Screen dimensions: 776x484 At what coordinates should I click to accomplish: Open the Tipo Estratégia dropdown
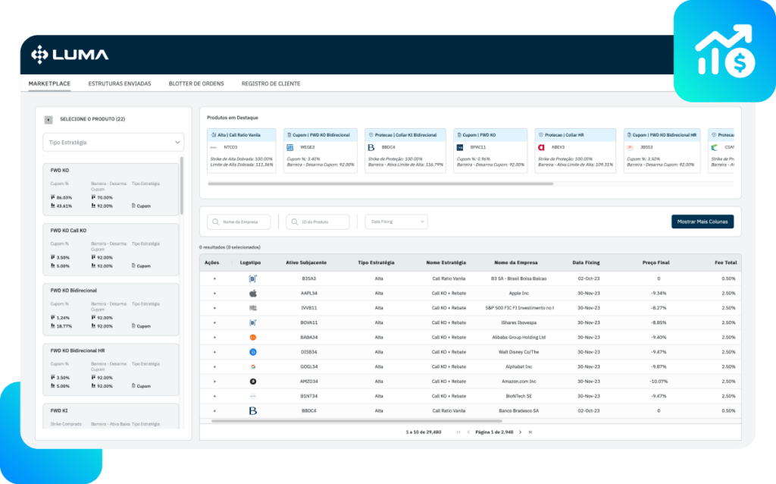tap(113, 142)
